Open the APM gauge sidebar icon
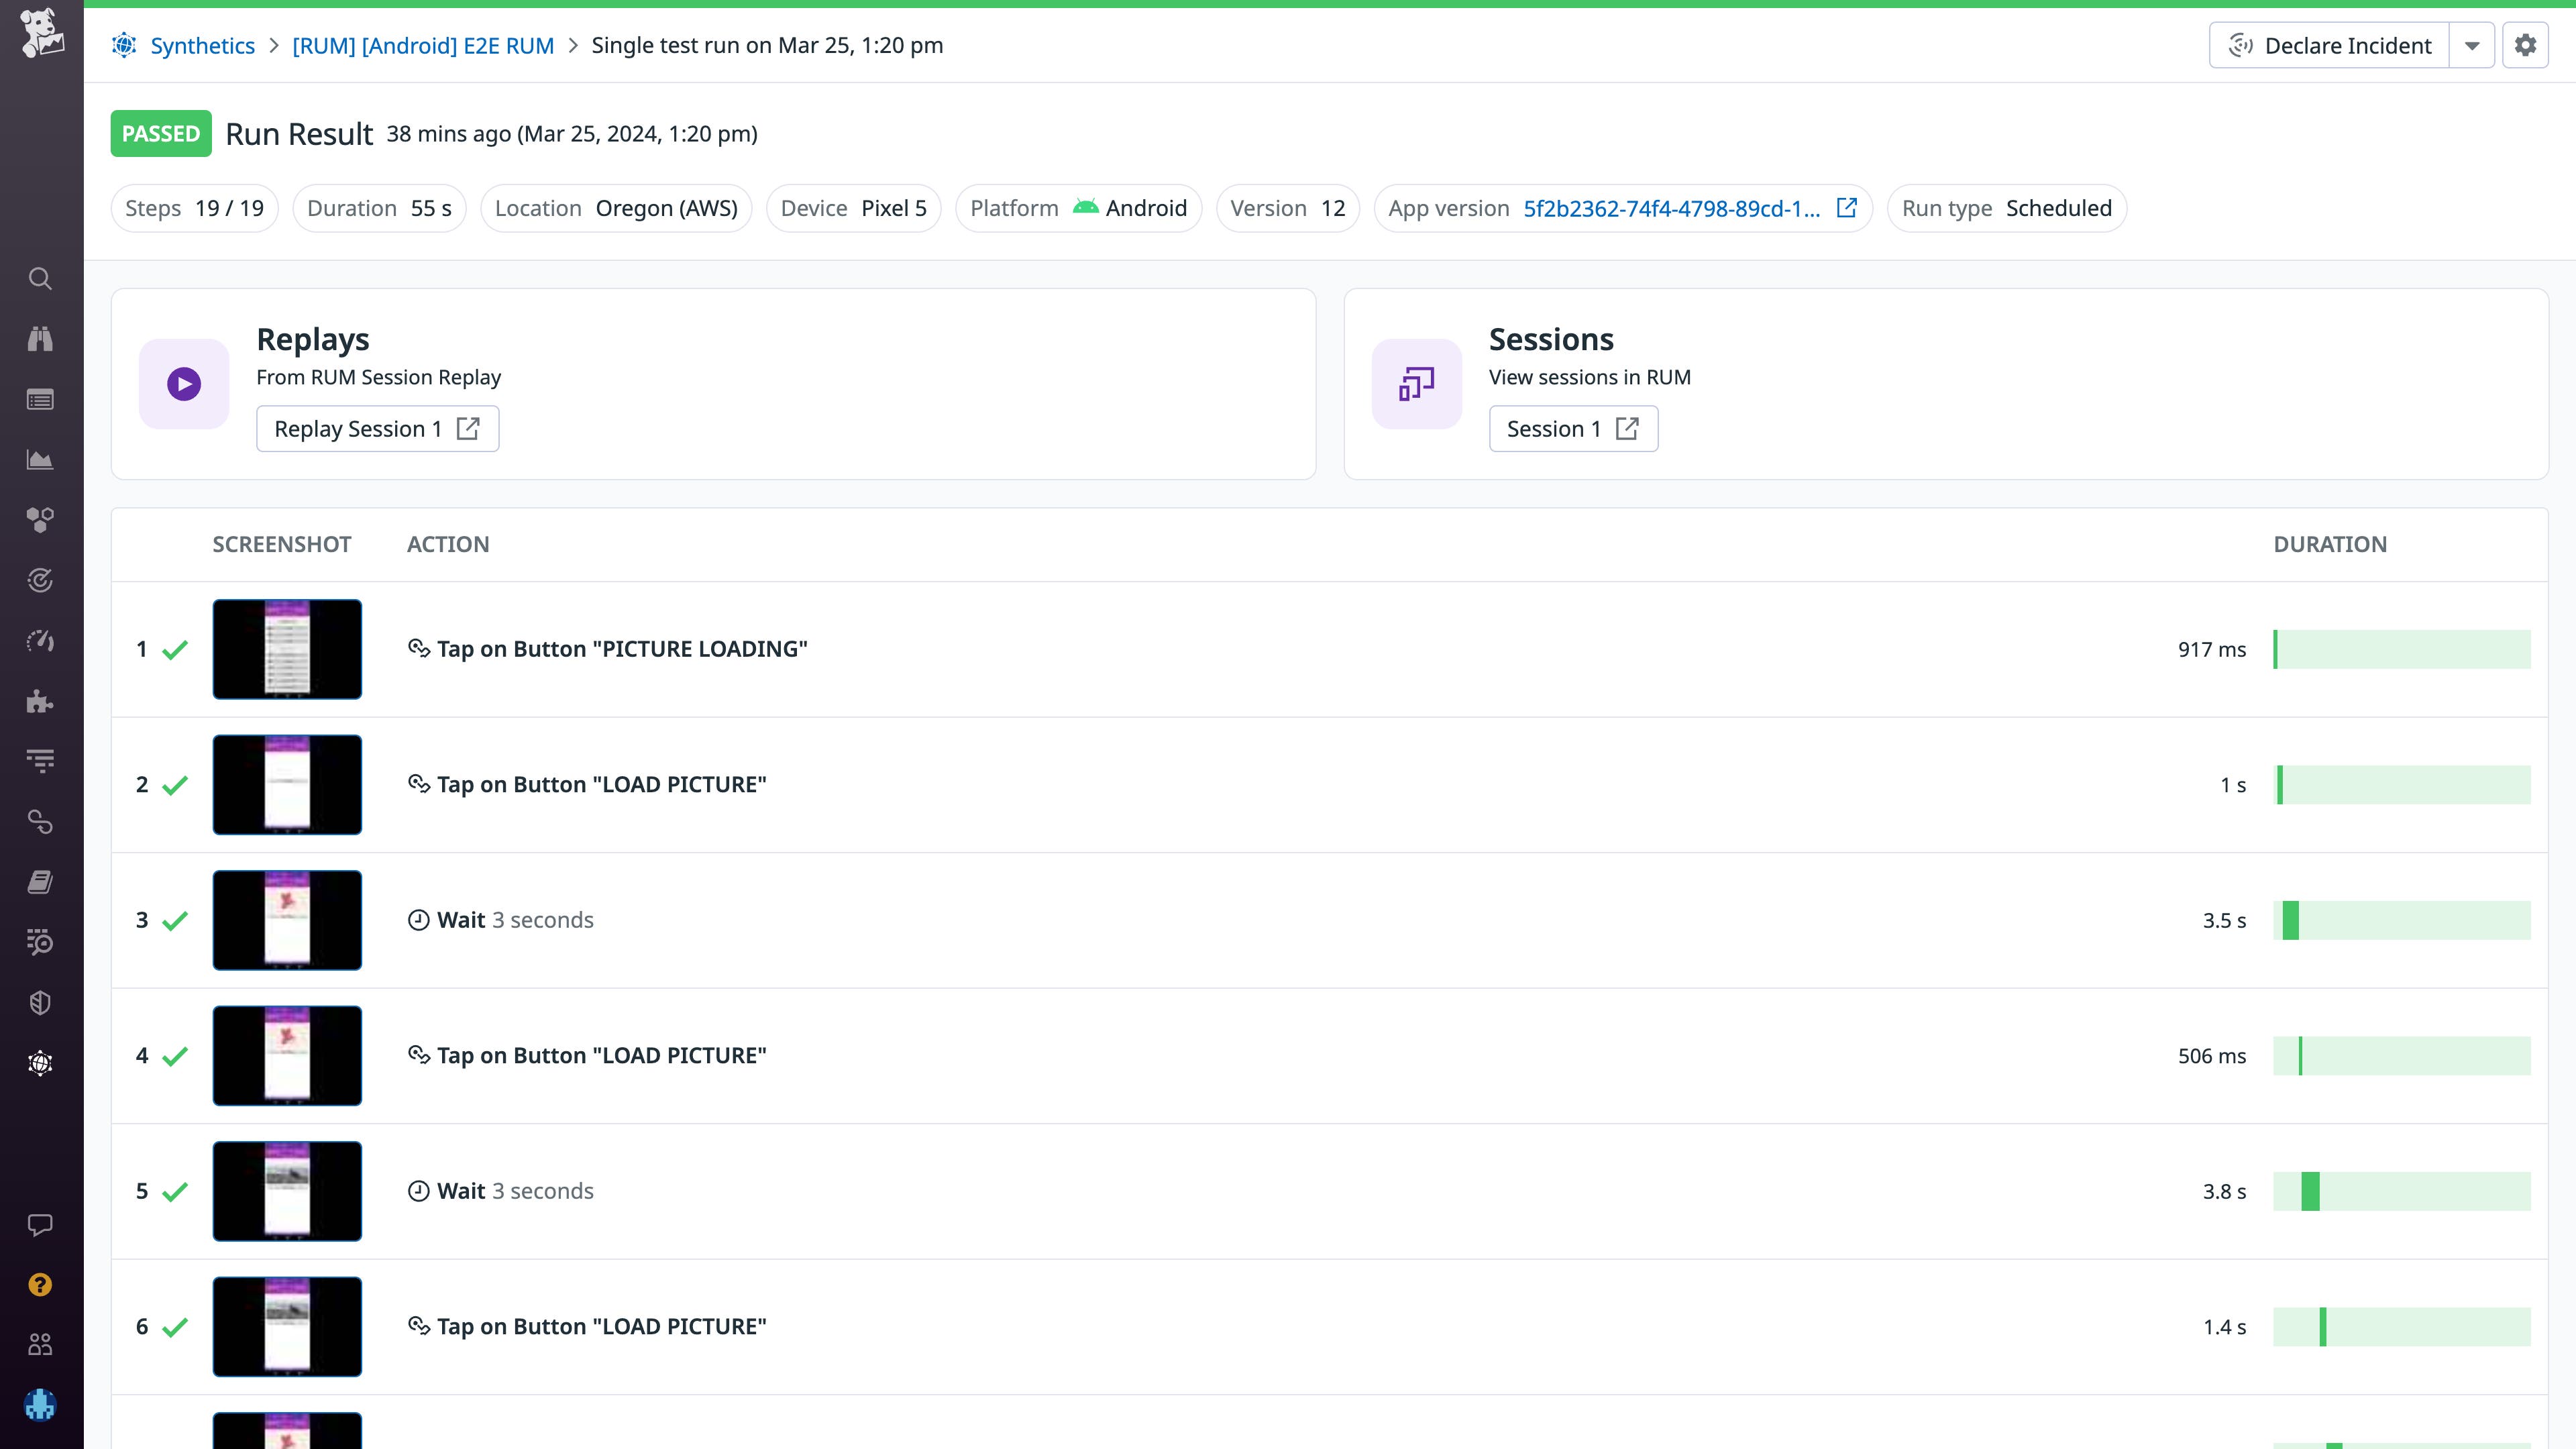Viewport: 2576px width, 1449px height. 40,640
